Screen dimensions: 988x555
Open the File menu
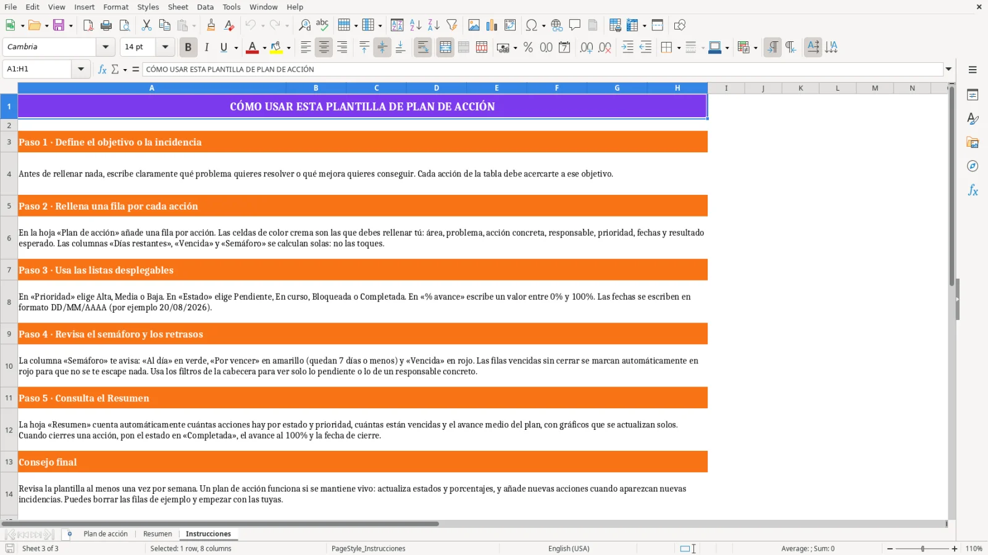[x=10, y=7]
